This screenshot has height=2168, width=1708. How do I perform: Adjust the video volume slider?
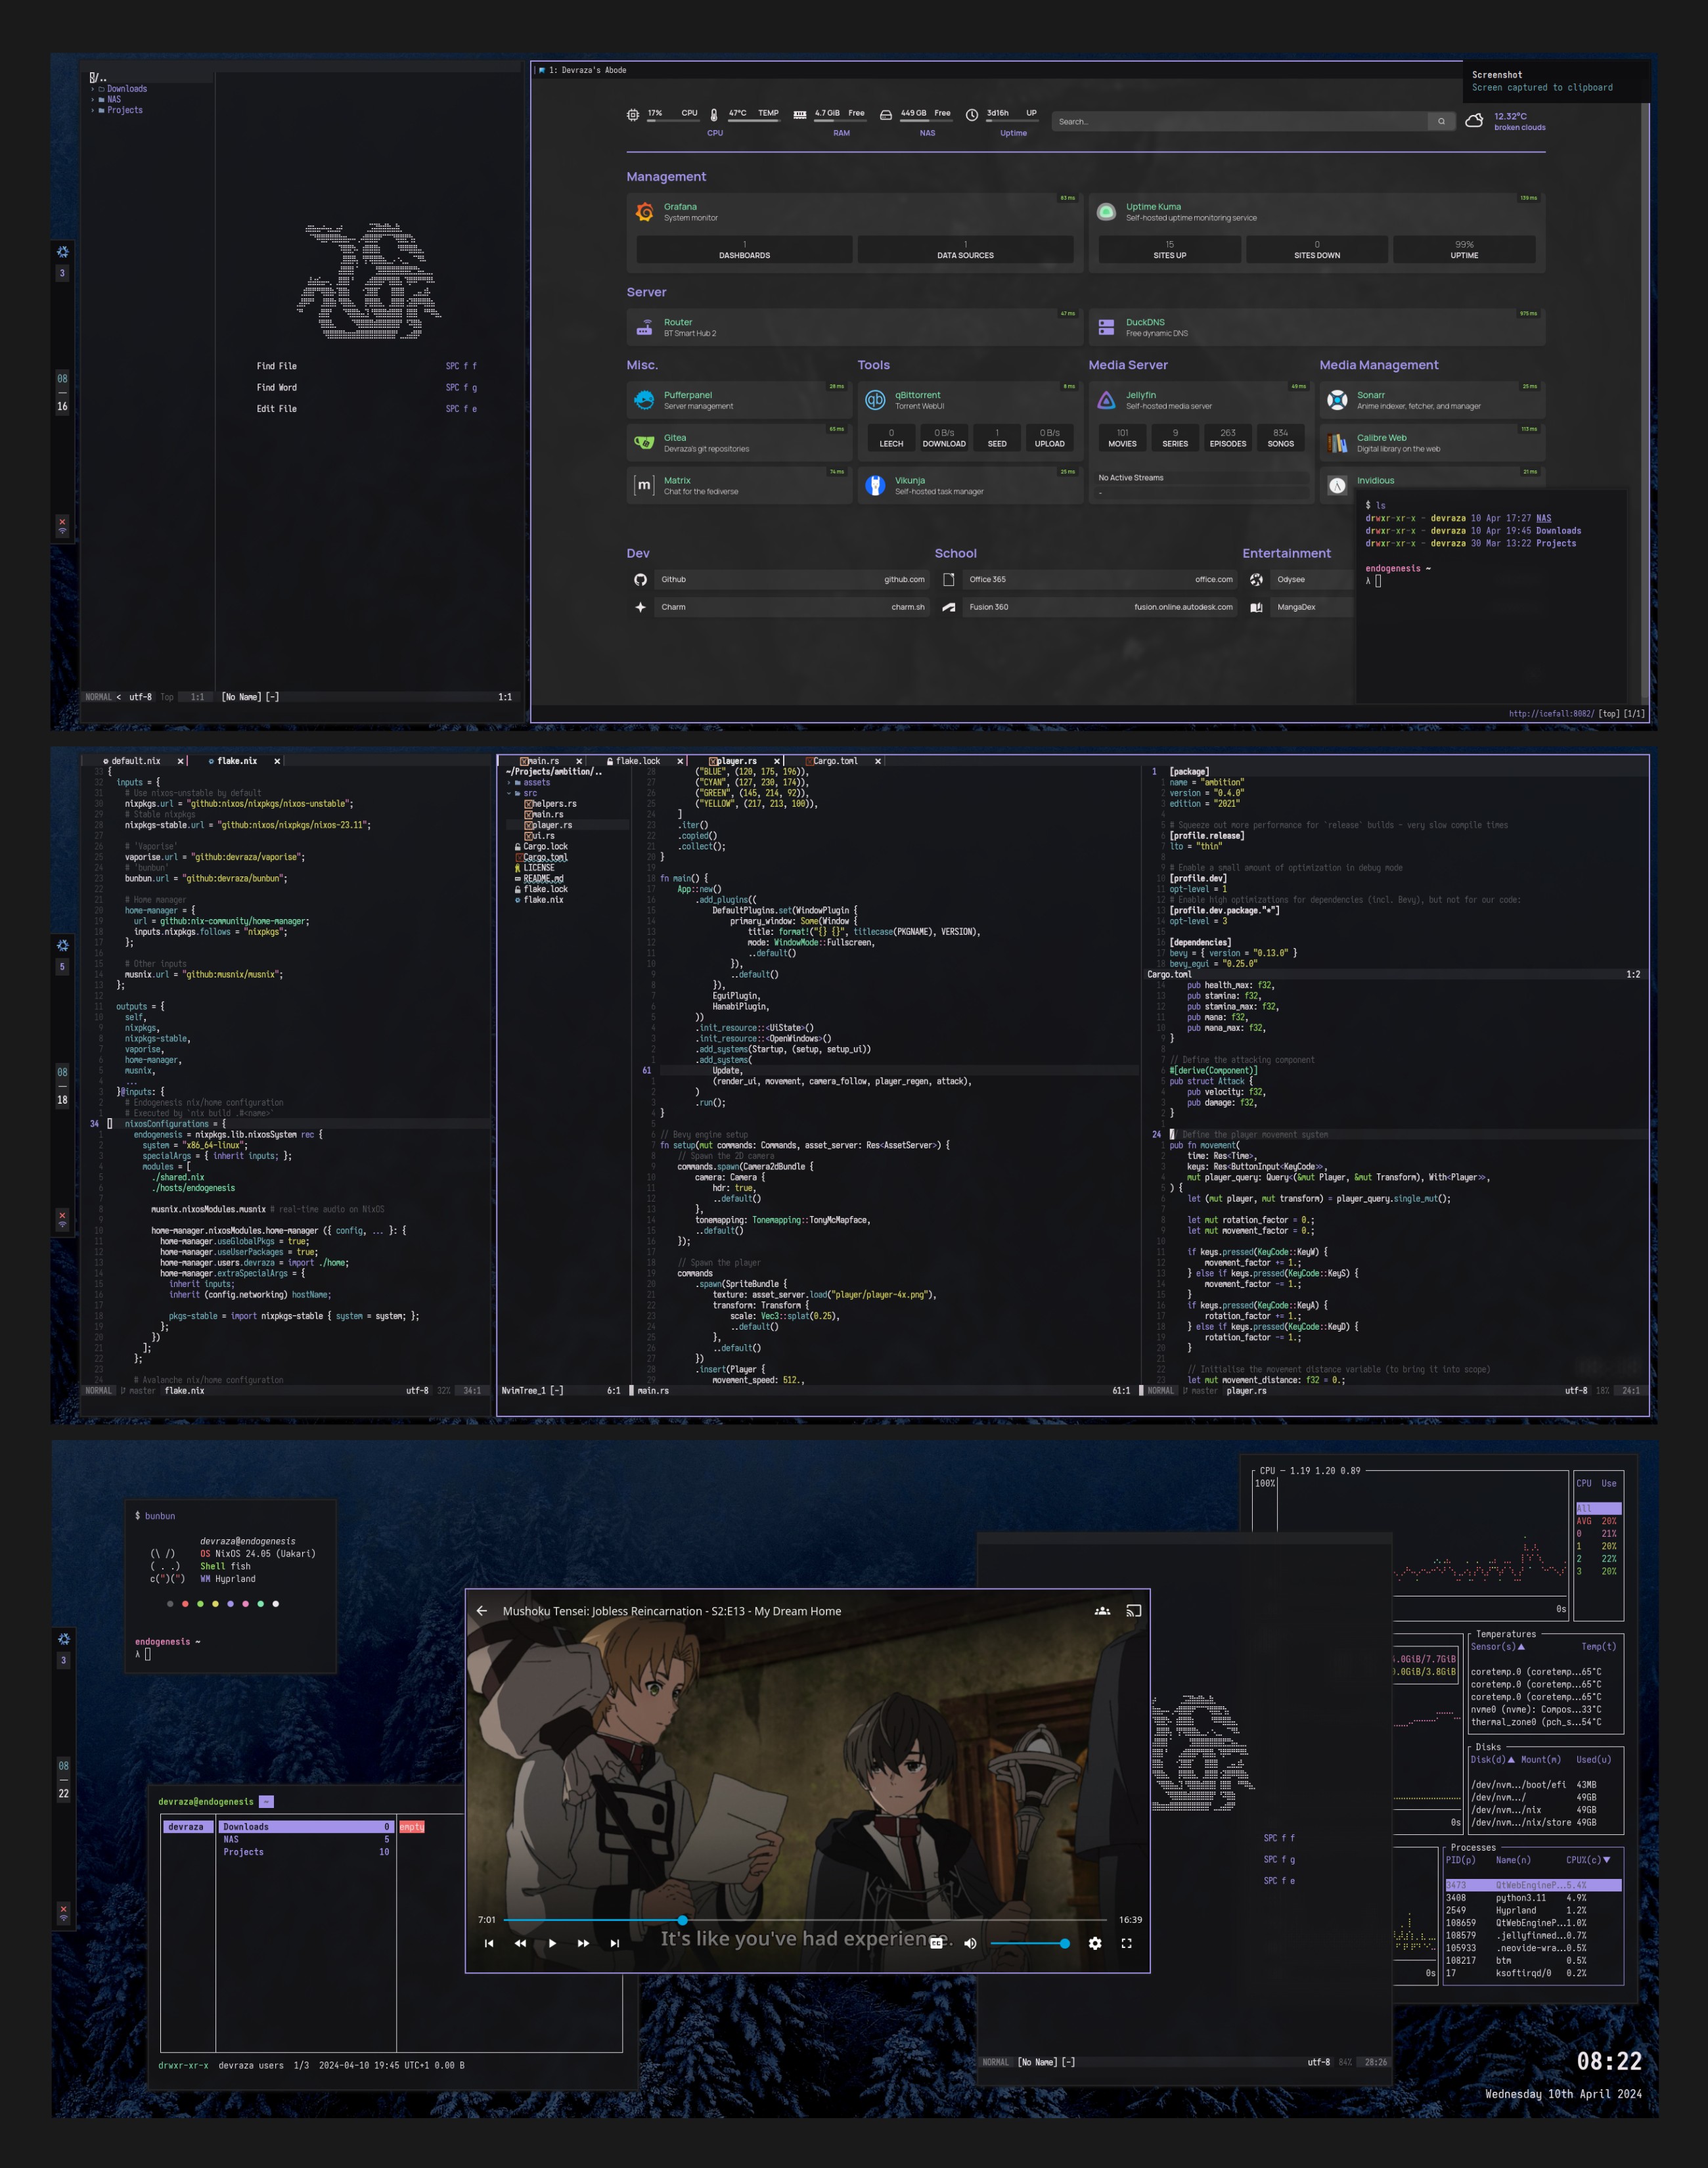[x=1029, y=1943]
